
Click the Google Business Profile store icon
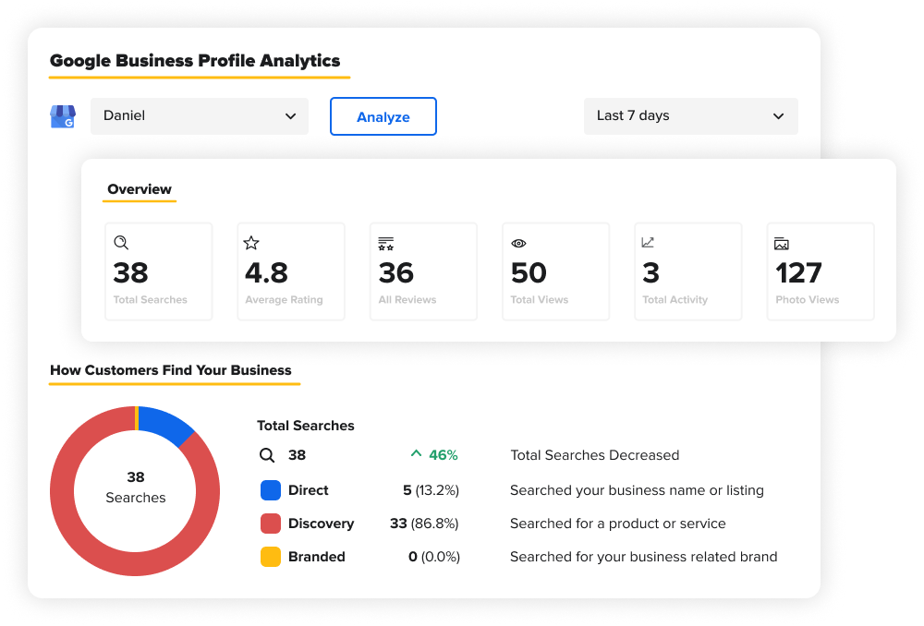pos(63,116)
